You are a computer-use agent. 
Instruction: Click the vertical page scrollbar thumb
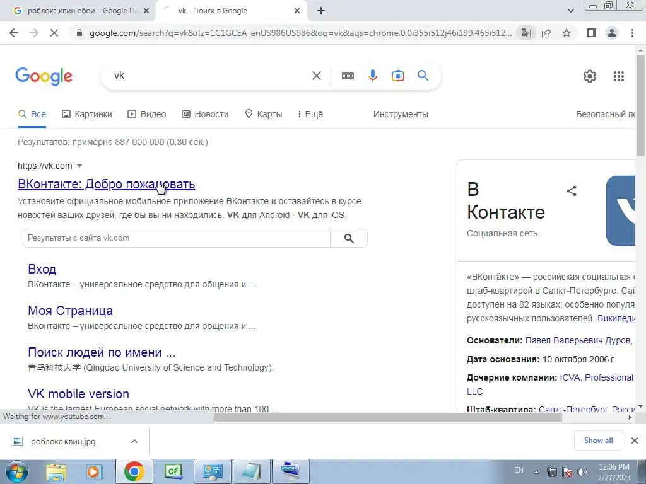(x=640, y=105)
